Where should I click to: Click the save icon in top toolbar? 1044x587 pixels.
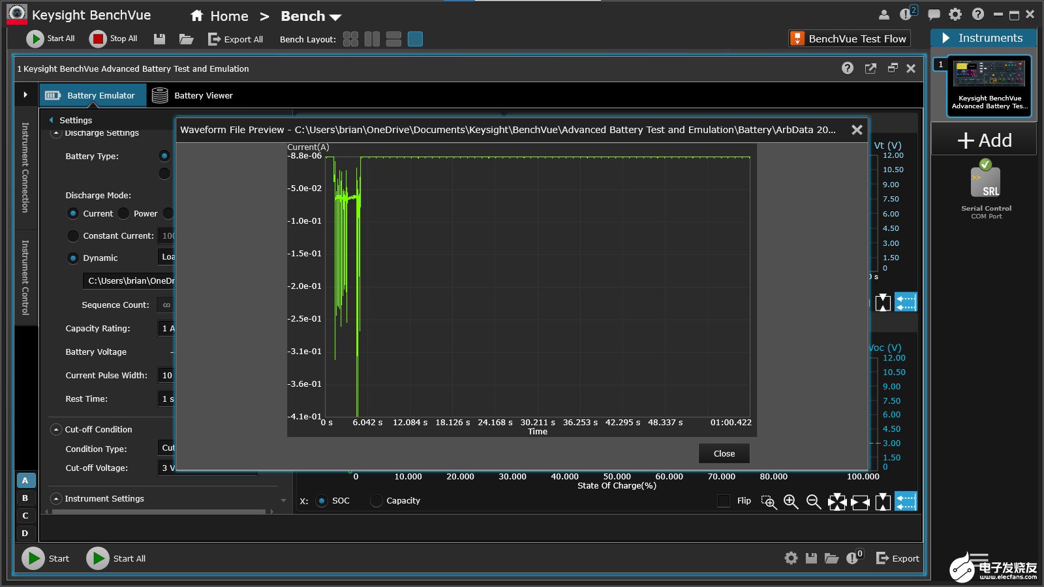pyautogui.click(x=159, y=39)
